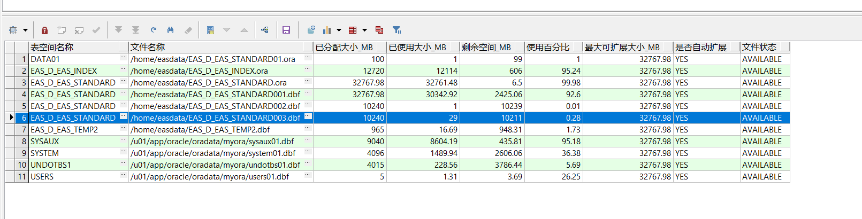Open ellipsis button beside sysaux01.dbf
The width and height of the screenshot is (862, 219).
pyautogui.click(x=308, y=139)
